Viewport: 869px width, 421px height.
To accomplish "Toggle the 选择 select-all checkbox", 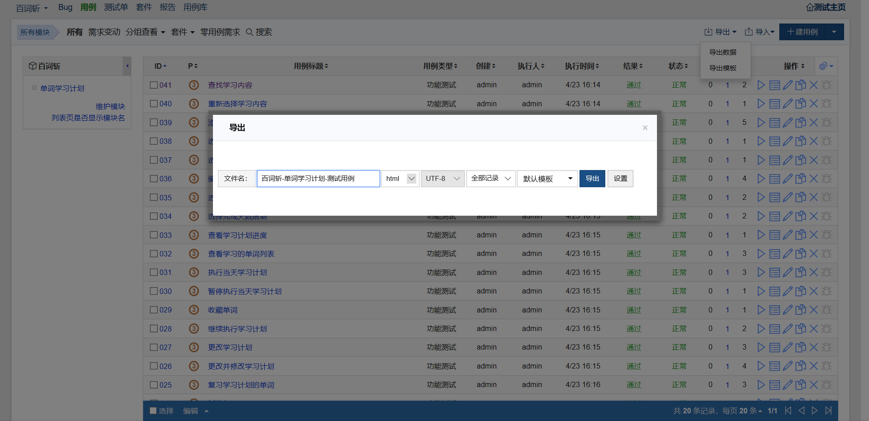I will click(153, 411).
